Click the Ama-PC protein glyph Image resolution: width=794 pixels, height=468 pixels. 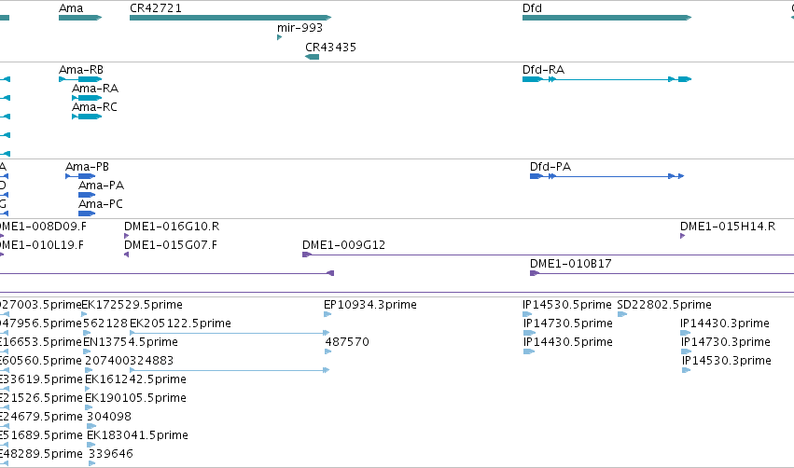point(87,213)
